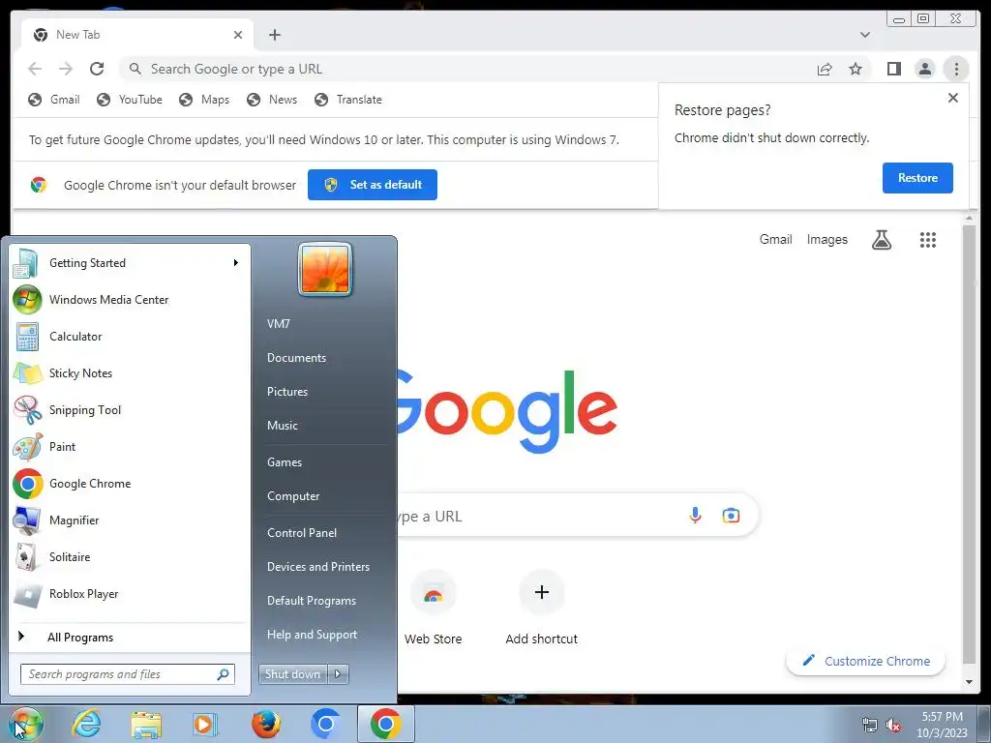Launch Google Chrome from Start menu list
Image resolution: width=991 pixels, height=743 pixels.
(x=130, y=484)
